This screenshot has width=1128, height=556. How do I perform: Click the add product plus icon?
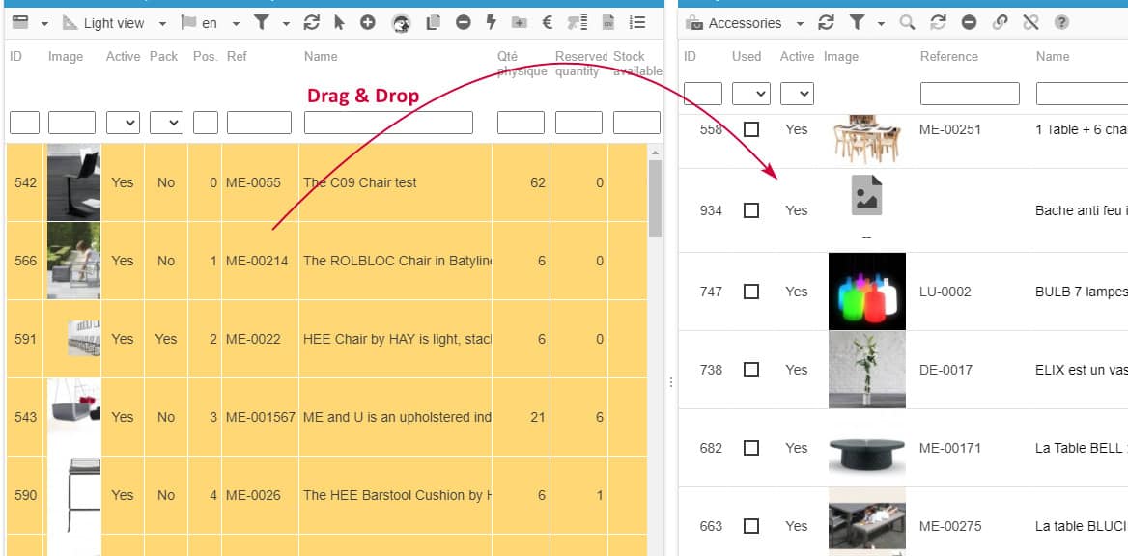click(368, 22)
